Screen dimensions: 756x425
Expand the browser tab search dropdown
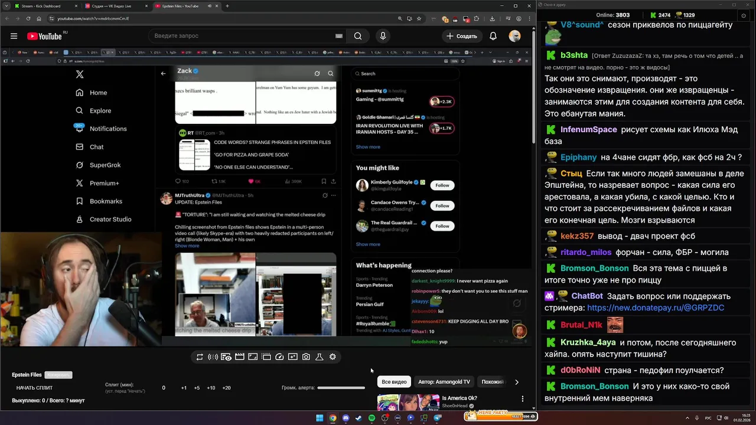pyautogui.click(x=6, y=6)
